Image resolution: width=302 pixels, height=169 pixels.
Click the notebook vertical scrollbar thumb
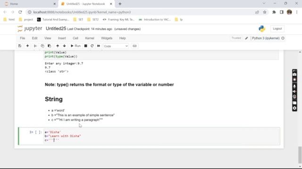coord(300,154)
